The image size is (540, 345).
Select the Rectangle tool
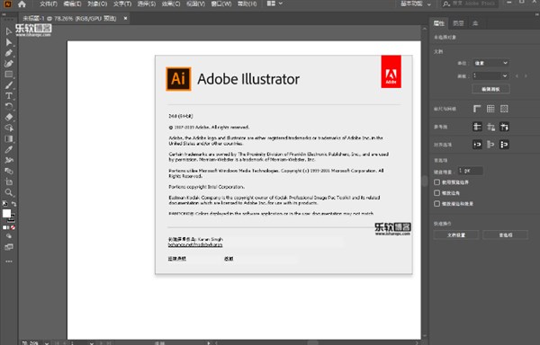pyautogui.click(x=9, y=75)
